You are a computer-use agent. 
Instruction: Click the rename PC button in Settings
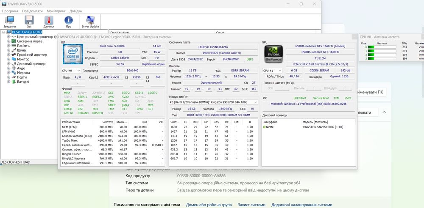(371, 92)
